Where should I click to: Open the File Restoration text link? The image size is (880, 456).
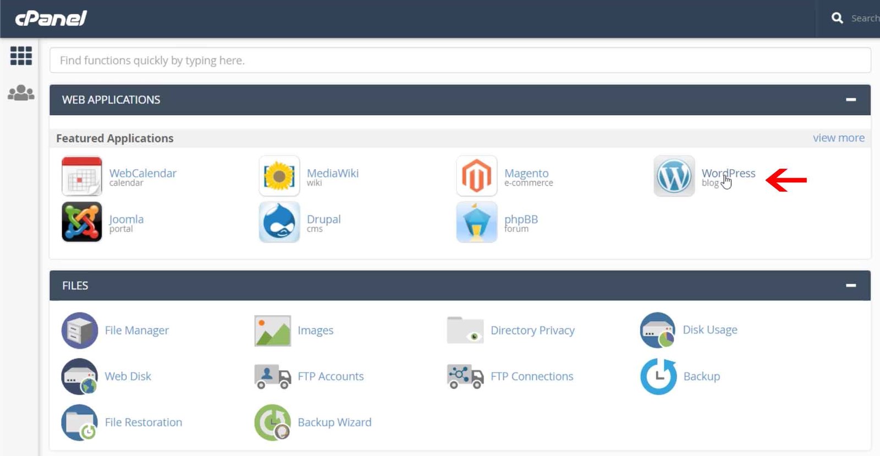pyautogui.click(x=144, y=422)
